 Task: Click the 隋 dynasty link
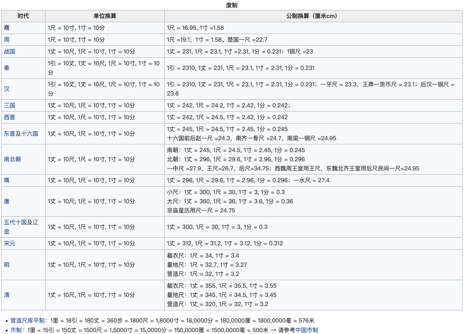tap(7, 180)
